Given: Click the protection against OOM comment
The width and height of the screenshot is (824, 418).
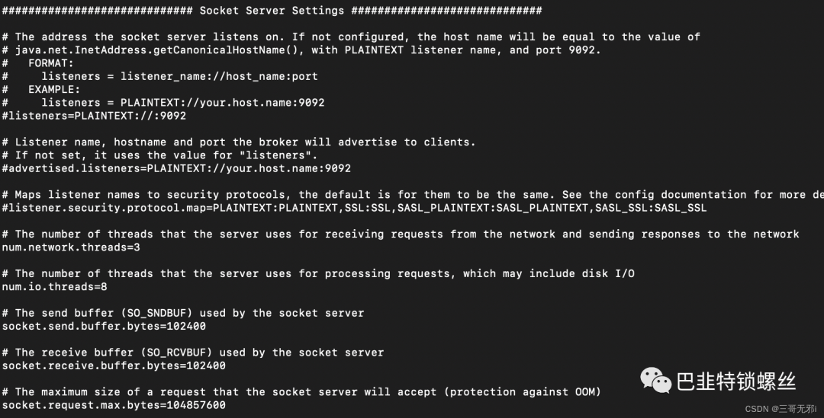Looking at the screenshot, I should (525, 392).
